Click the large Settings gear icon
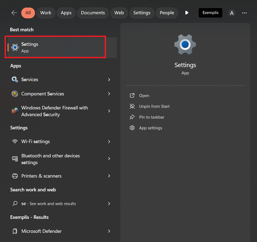Image resolution: width=257 pixels, height=242 pixels. [185, 44]
